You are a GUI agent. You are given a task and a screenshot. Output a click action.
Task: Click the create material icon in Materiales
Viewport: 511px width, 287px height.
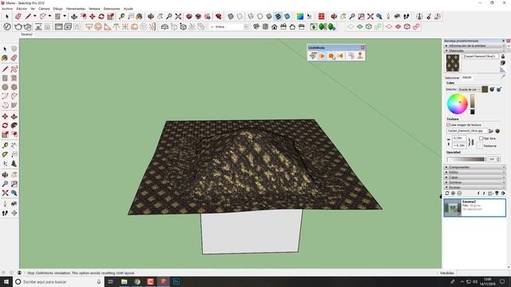pos(503,63)
